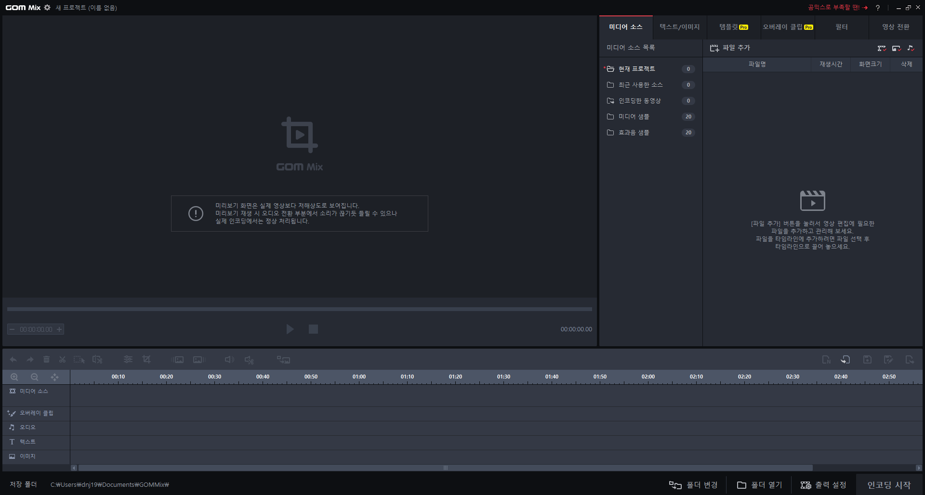
Task: Click the speaker volume icon
Action: 229,360
